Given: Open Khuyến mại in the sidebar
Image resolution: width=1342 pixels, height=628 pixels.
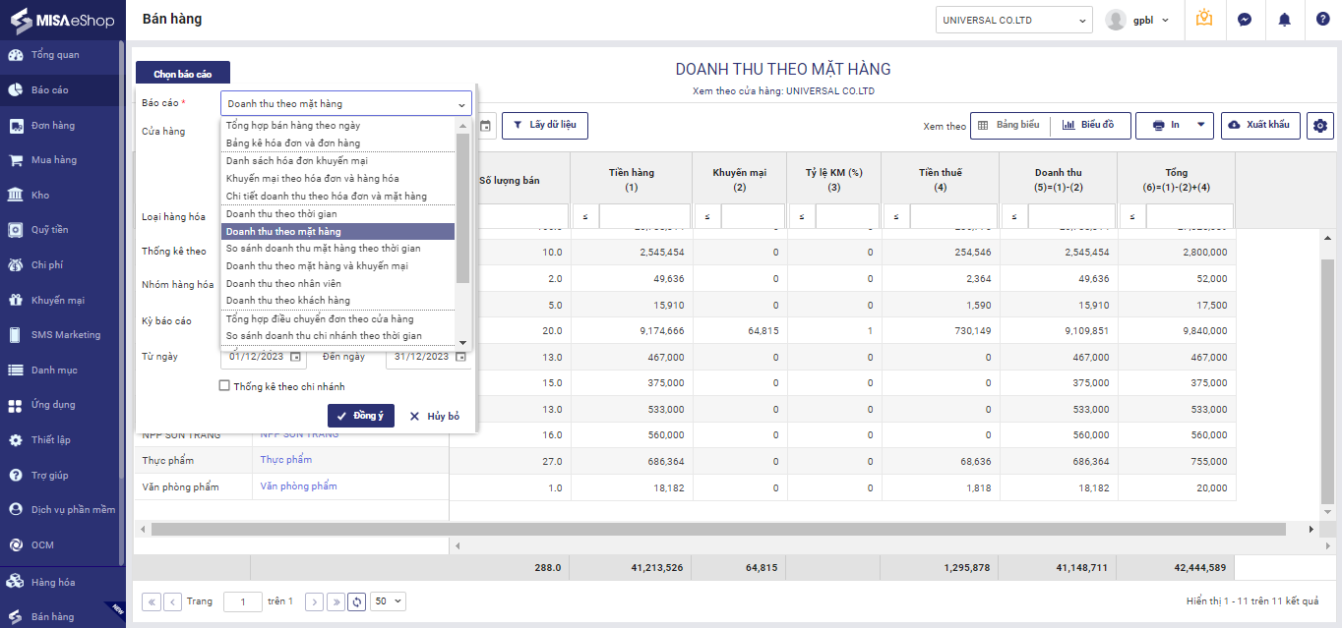Looking at the screenshot, I should pyautogui.click(x=57, y=300).
